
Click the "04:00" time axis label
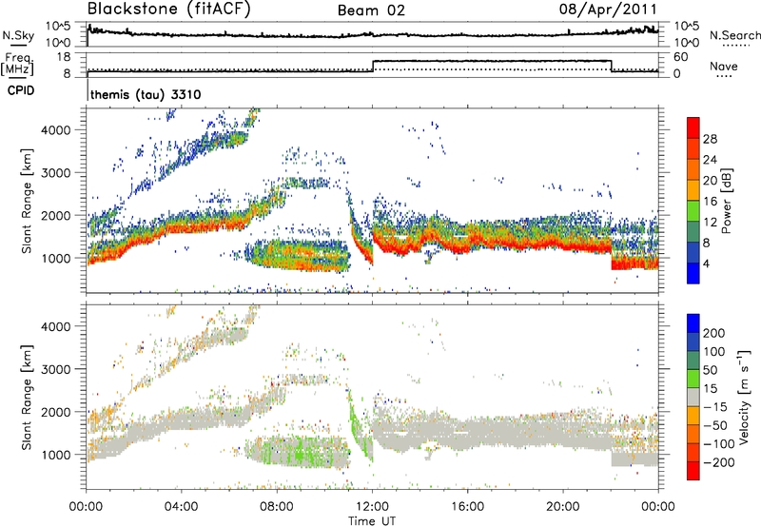(x=182, y=507)
